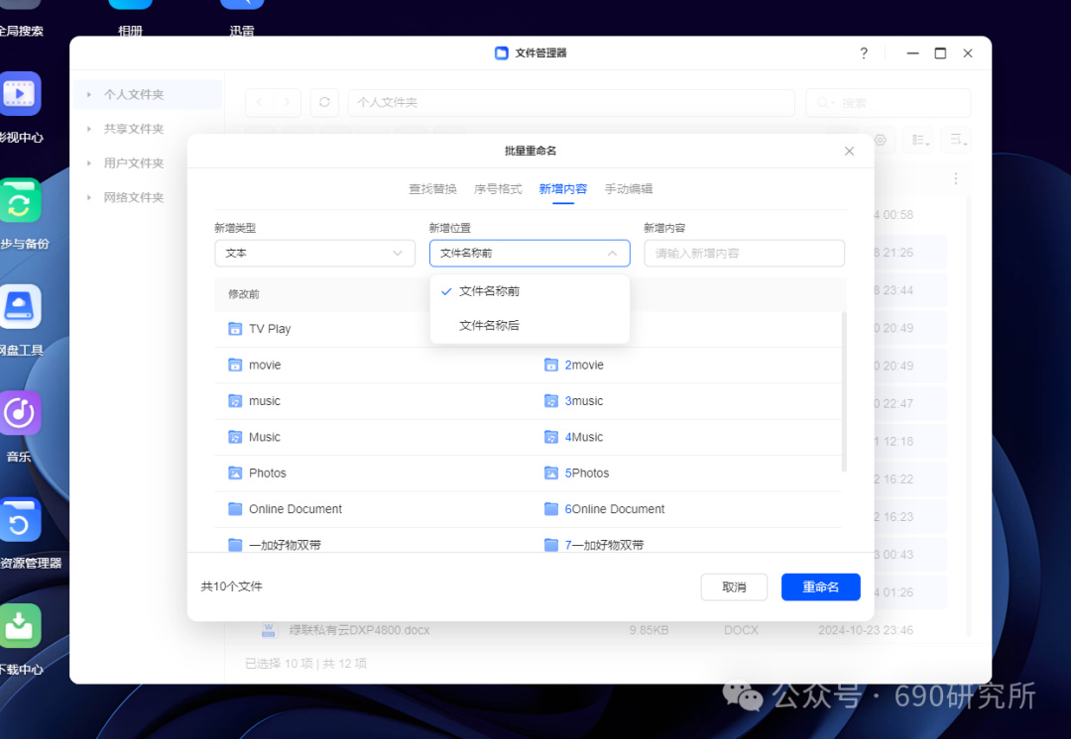Select the Photos original name row

tap(267, 473)
